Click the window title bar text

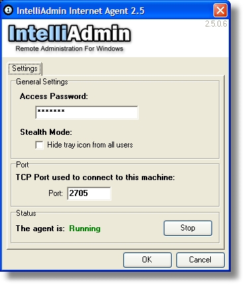coord(80,11)
